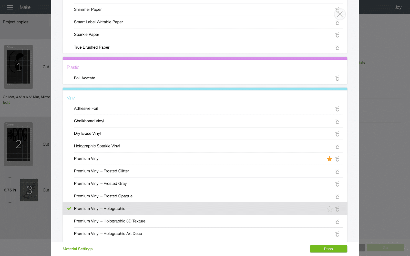
Task: Click Cricut icon beside Smart Label Writable Paper
Action: [x=337, y=23]
